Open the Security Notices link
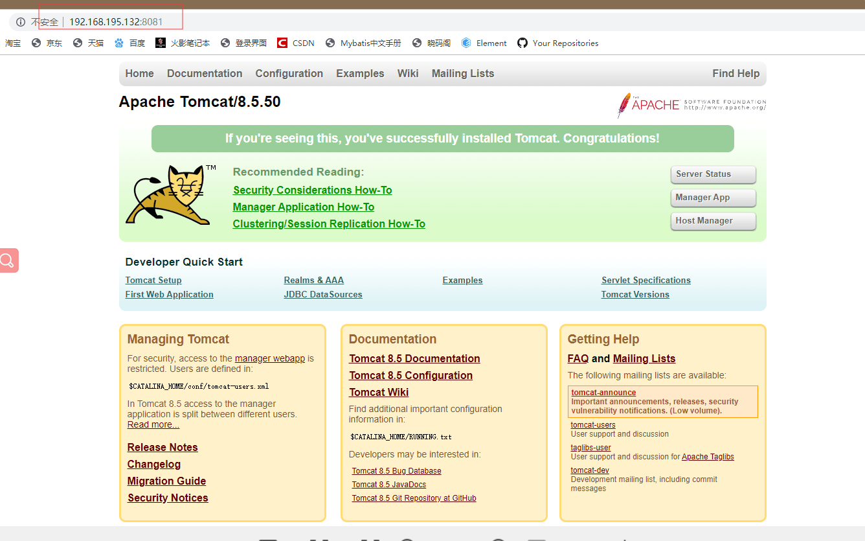Image resolution: width=865 pixels, height=541 pixels. click(x=168, y=498)
